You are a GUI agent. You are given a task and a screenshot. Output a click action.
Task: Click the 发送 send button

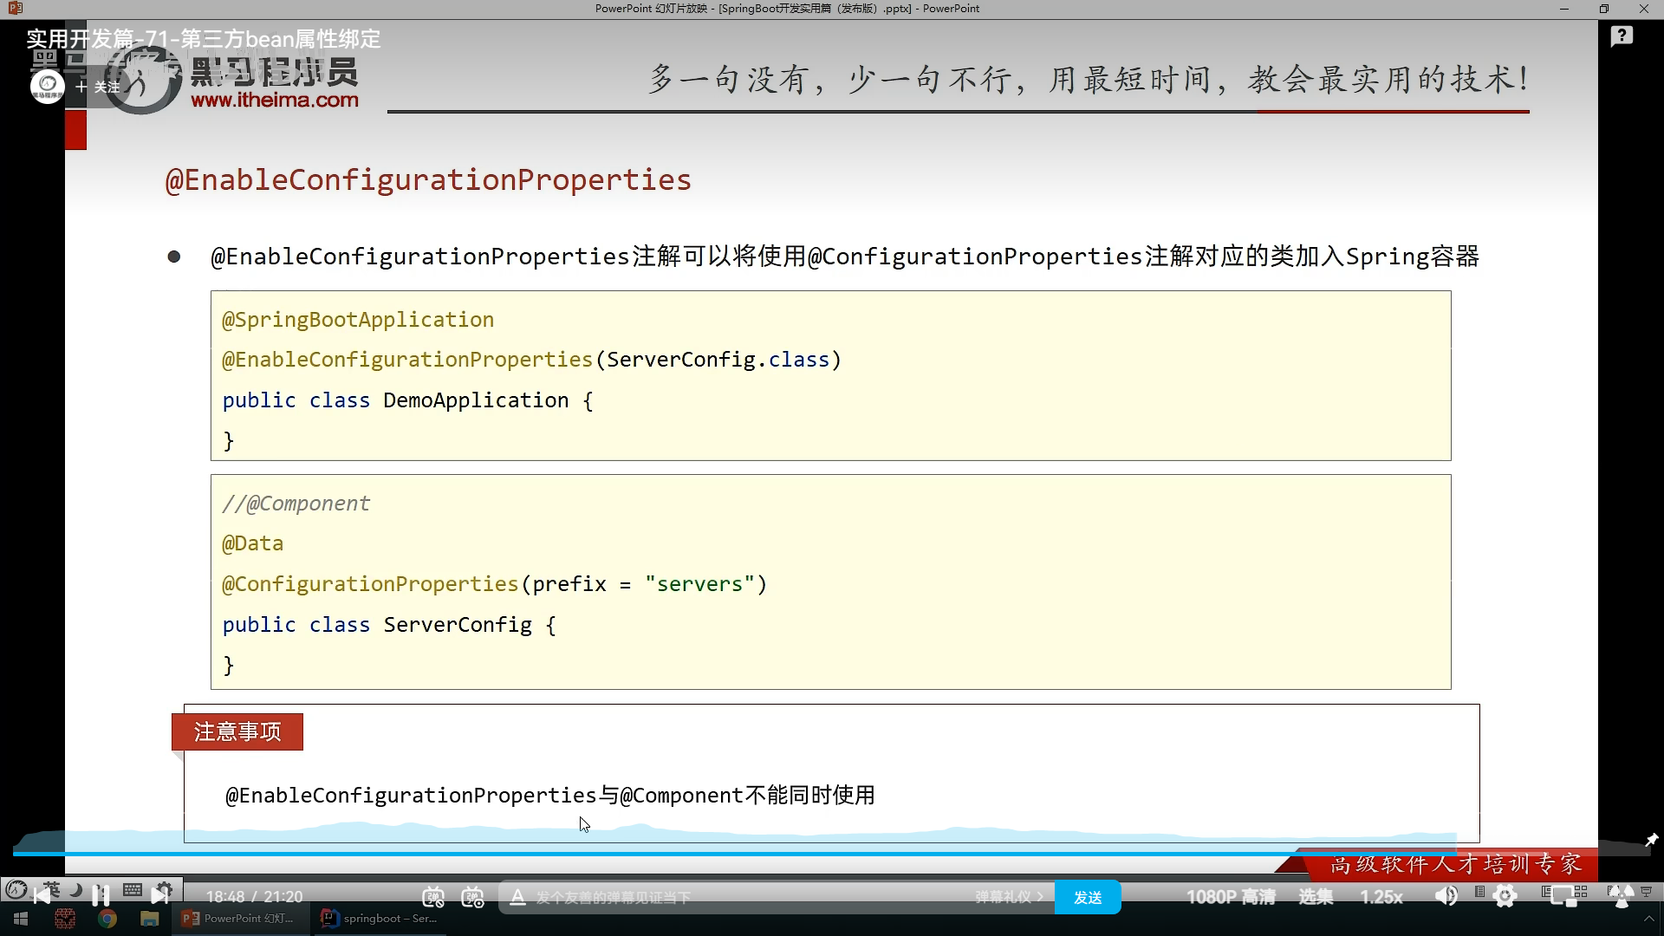click(1088, 897)
